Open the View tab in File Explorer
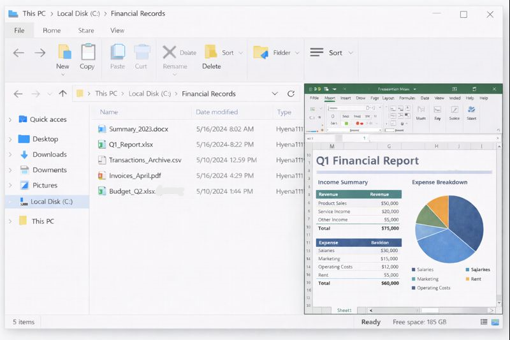Image resolution: width=510 pixels, height=340 pixels. (x=117, y=31)
